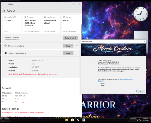Open the Online support website link
This screenshot has width=151, height=123.
click(x=21, y=102)
